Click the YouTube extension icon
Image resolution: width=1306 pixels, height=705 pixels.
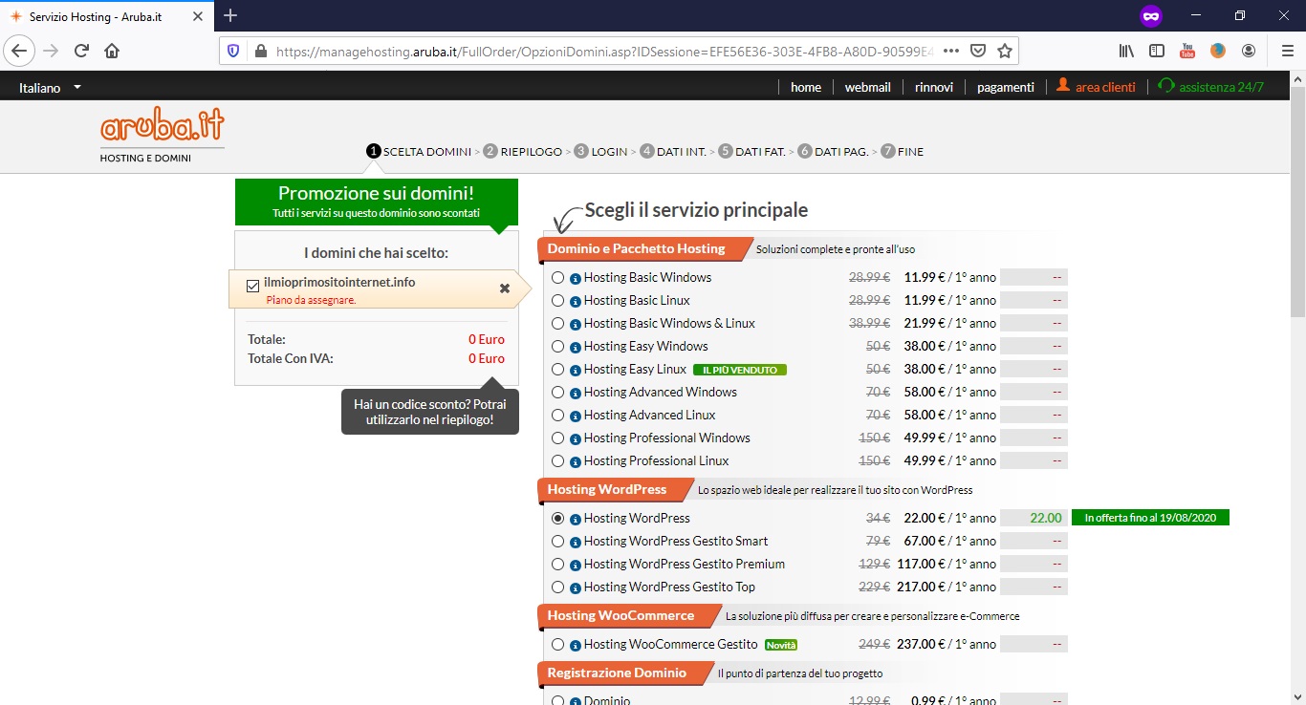click(x=1187, y=51)
